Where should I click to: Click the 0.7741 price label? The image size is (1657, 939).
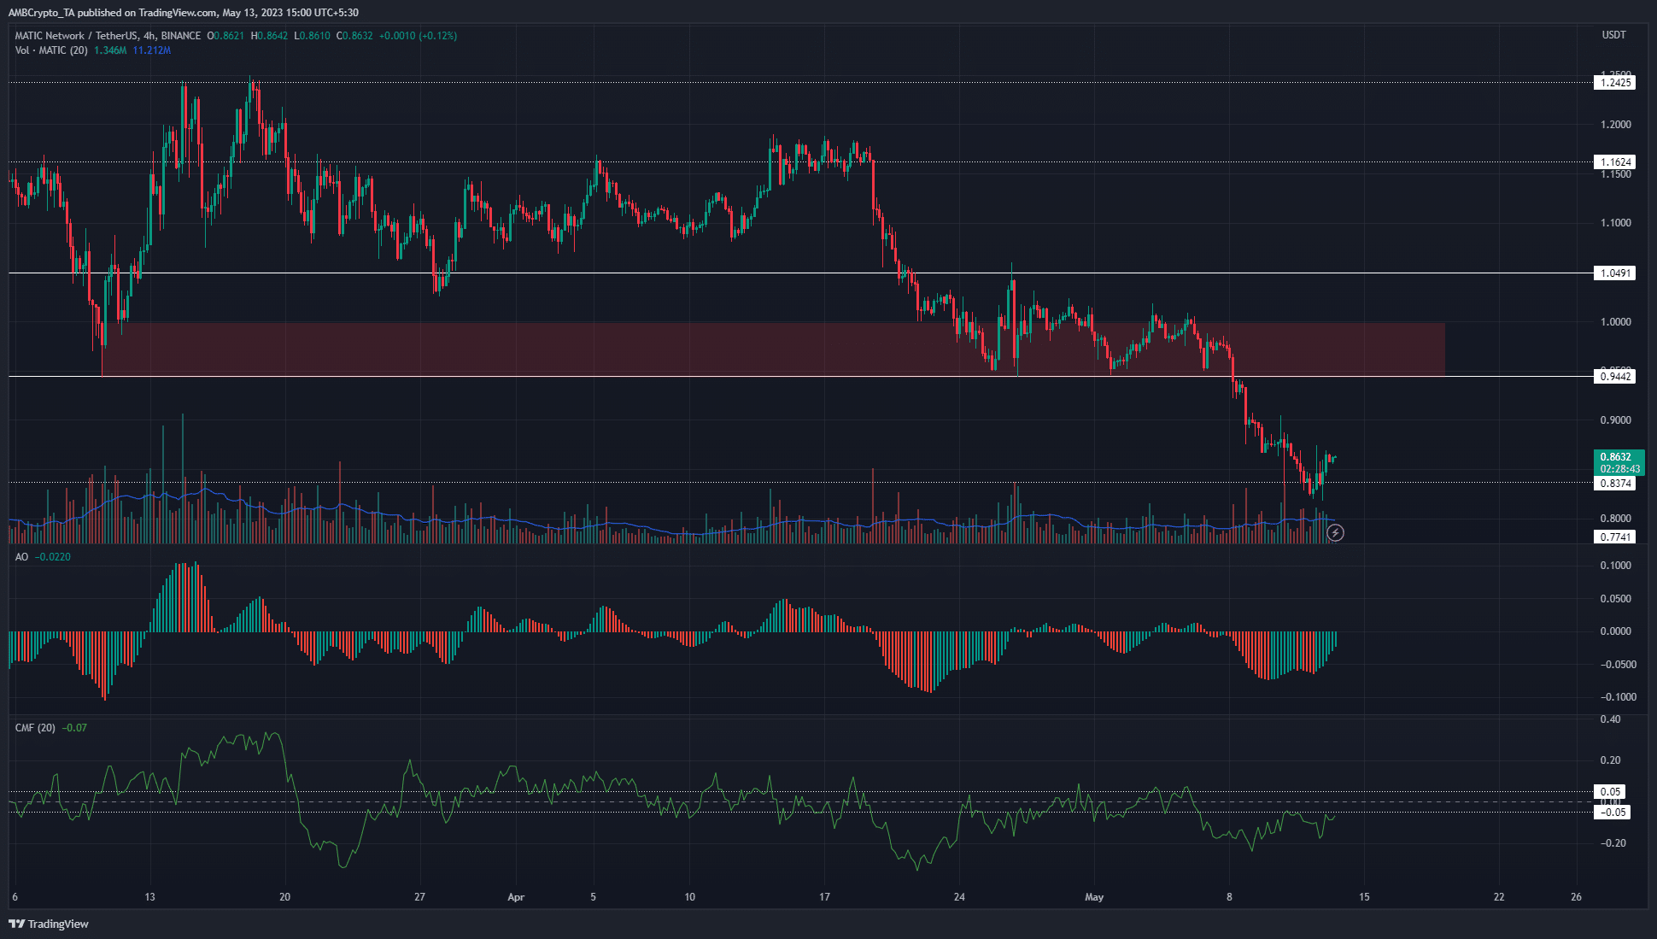coord(1615,537)
